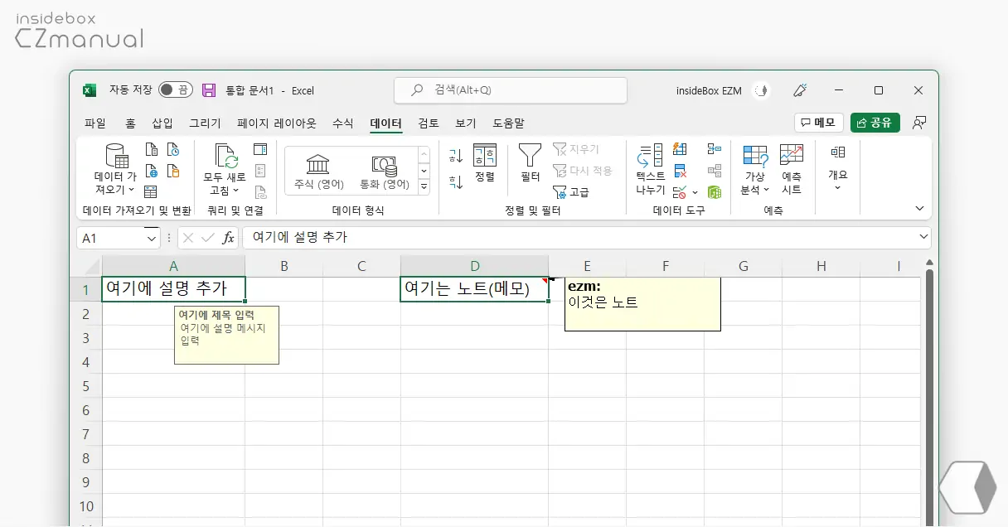Click the Comments (메모) button
This screenshot has width=1008, height=527.
819,123
